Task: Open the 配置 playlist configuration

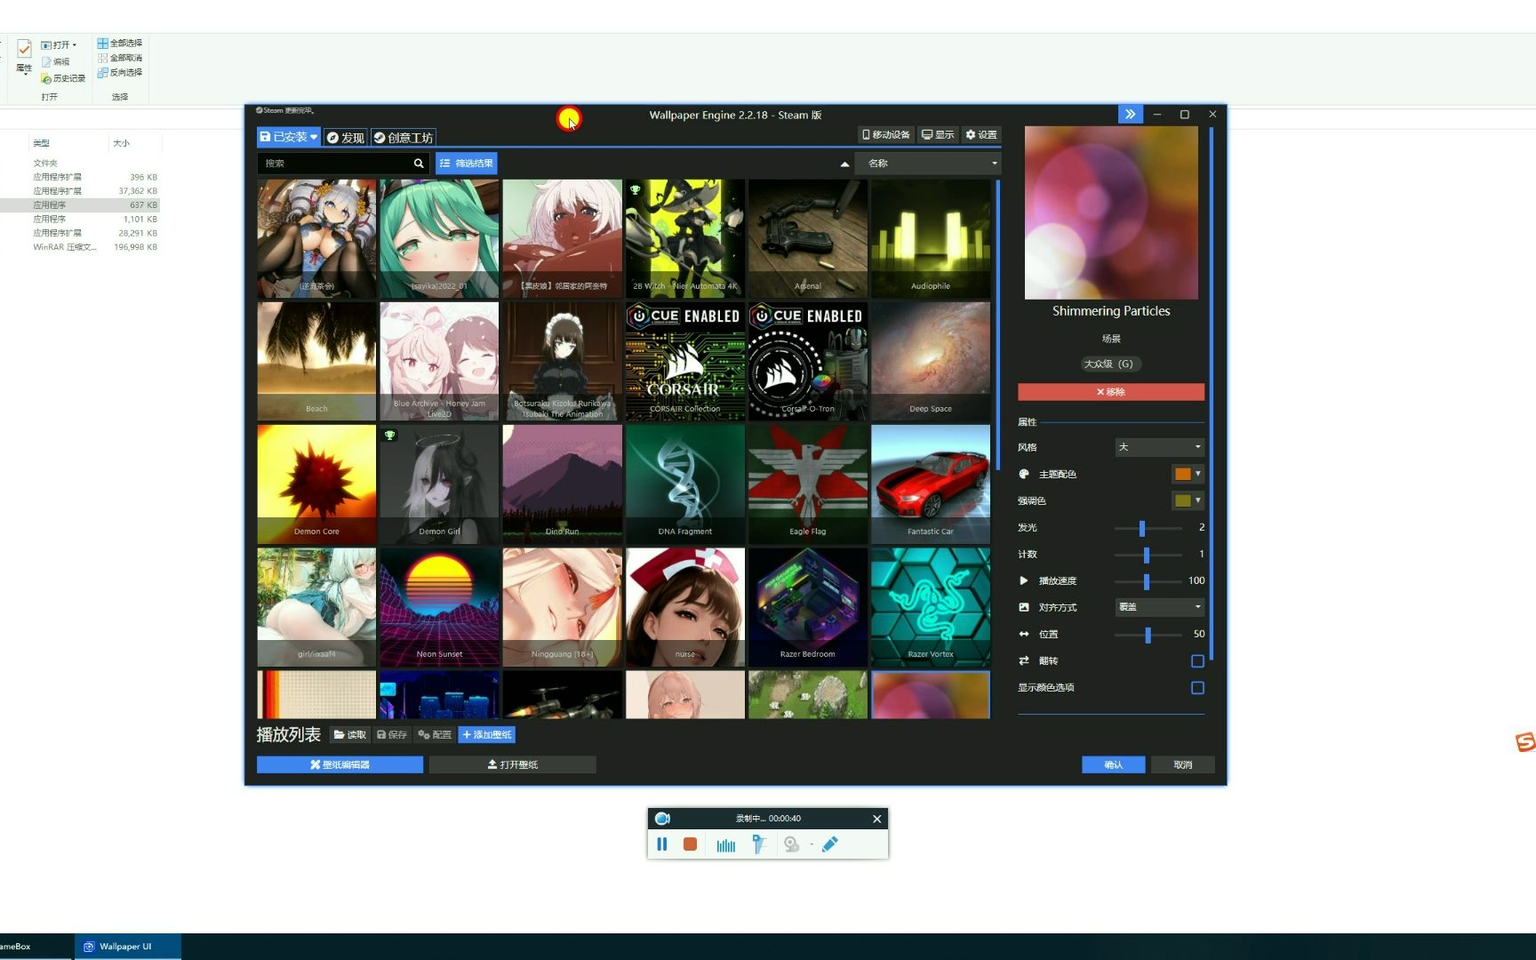Action: click(x=435, y=735)
